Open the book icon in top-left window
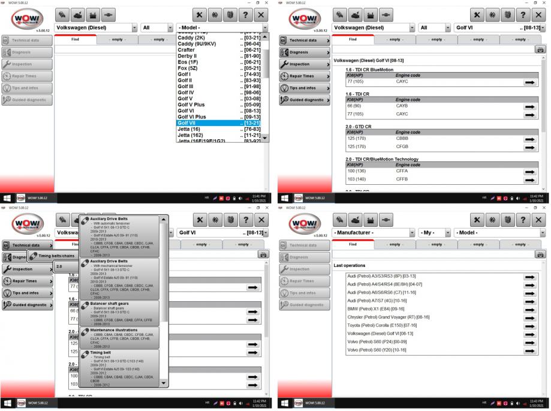Image resolution: width=551 pixels, height=411 pixels. coord(230,15)
